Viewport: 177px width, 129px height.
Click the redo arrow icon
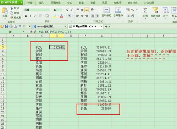(x=24, y=26)
